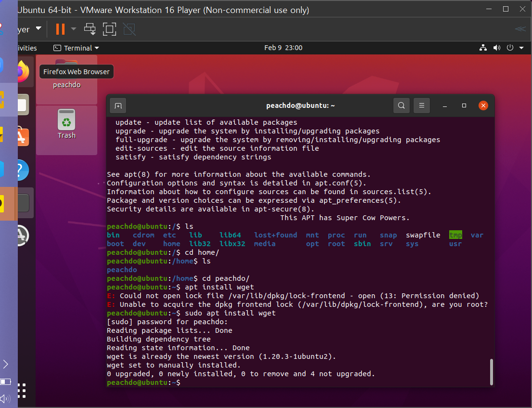Send Ctrl+Alt+Del to virtual machine icon
Image resolution: width=532 pixels, height=408 pixels.
pyautogui.click(x=90, y=29)
